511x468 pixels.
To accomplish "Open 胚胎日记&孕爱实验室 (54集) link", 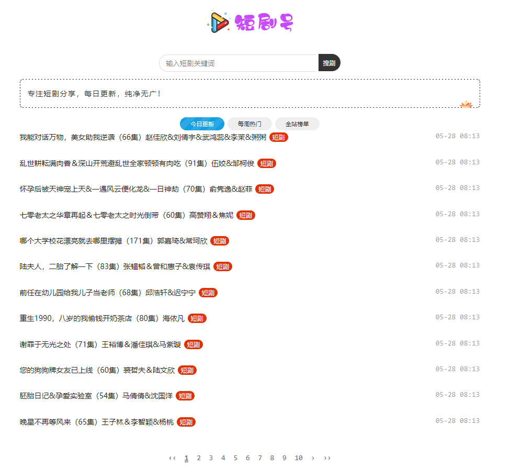I will click(96, 396).
